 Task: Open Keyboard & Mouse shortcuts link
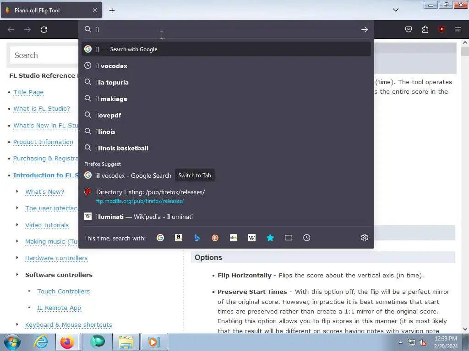69,325
